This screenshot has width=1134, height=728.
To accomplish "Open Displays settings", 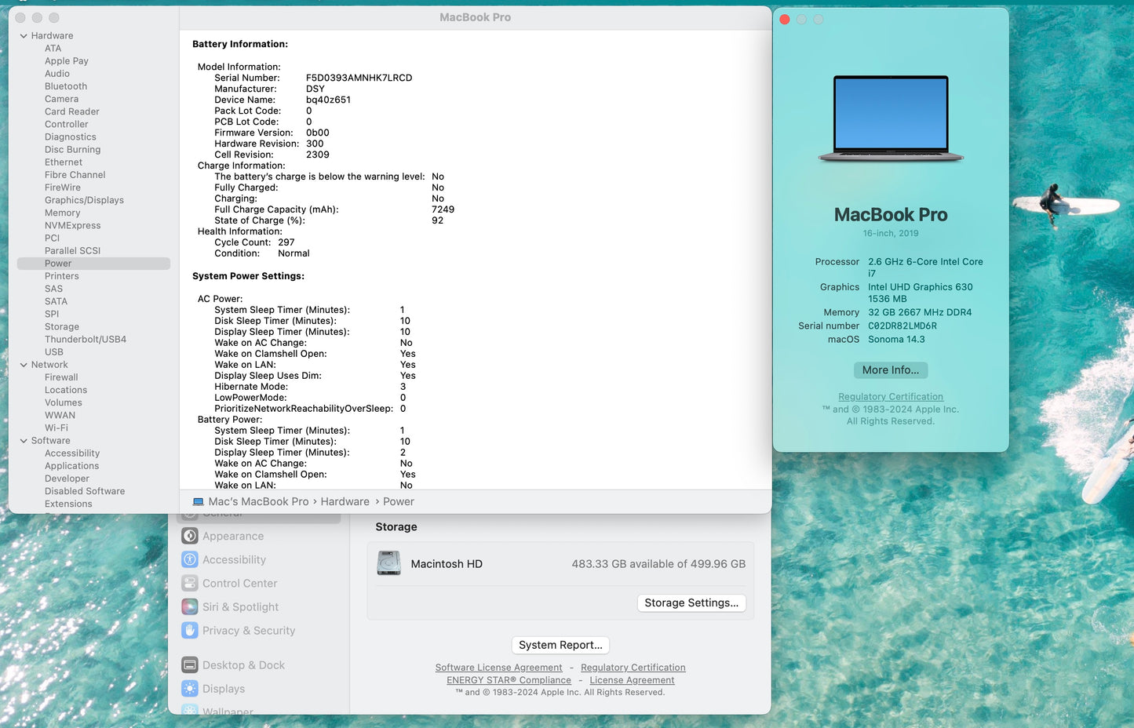I will pos(223,689).
